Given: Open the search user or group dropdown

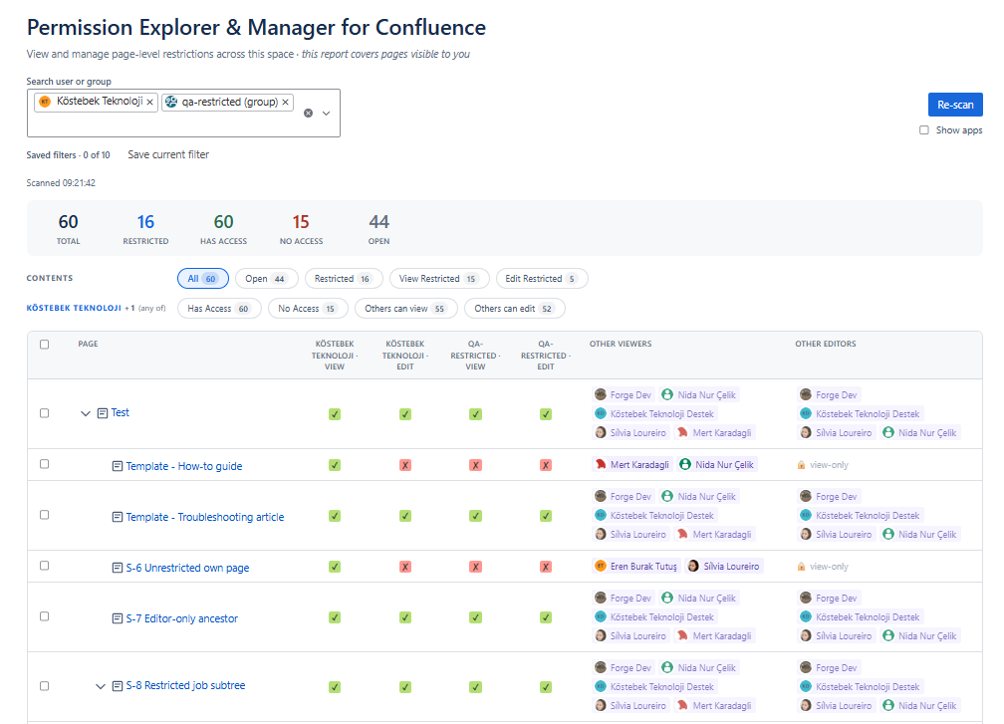Looking at the screenshot, I should coord(326,113).
